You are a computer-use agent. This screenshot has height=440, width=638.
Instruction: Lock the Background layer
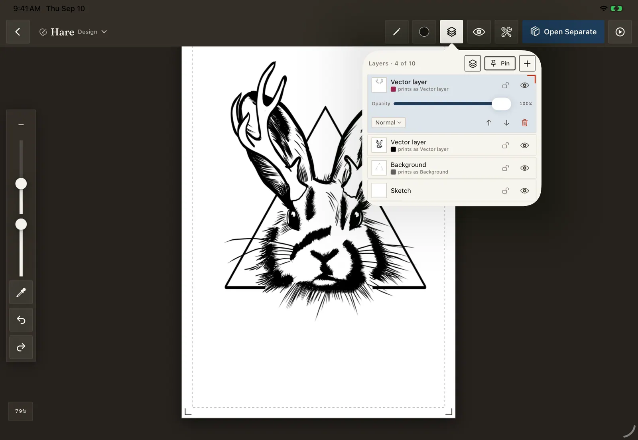[506, 168]
